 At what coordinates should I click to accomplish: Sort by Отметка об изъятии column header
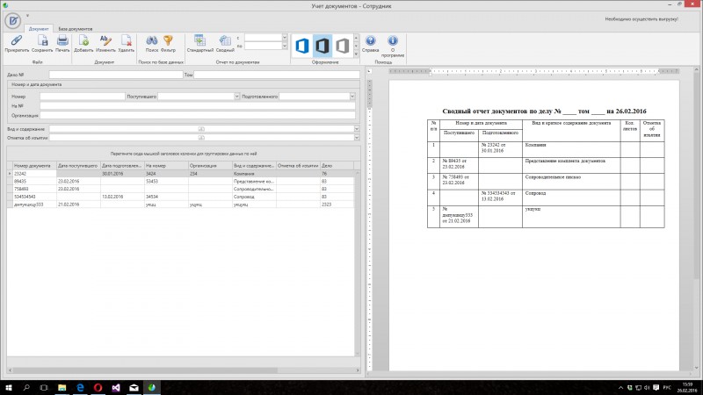tap(298, 166)
